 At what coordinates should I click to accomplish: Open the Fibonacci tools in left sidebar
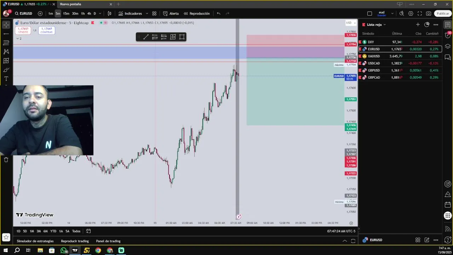tap(6, 43)
